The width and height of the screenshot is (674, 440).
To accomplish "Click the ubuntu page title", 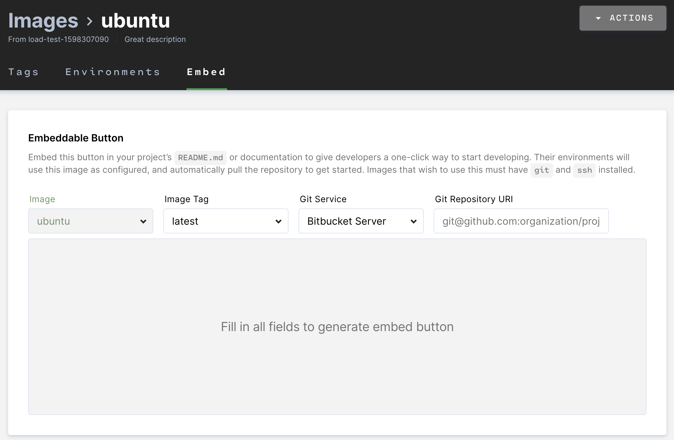I will [x=135, y=20].
